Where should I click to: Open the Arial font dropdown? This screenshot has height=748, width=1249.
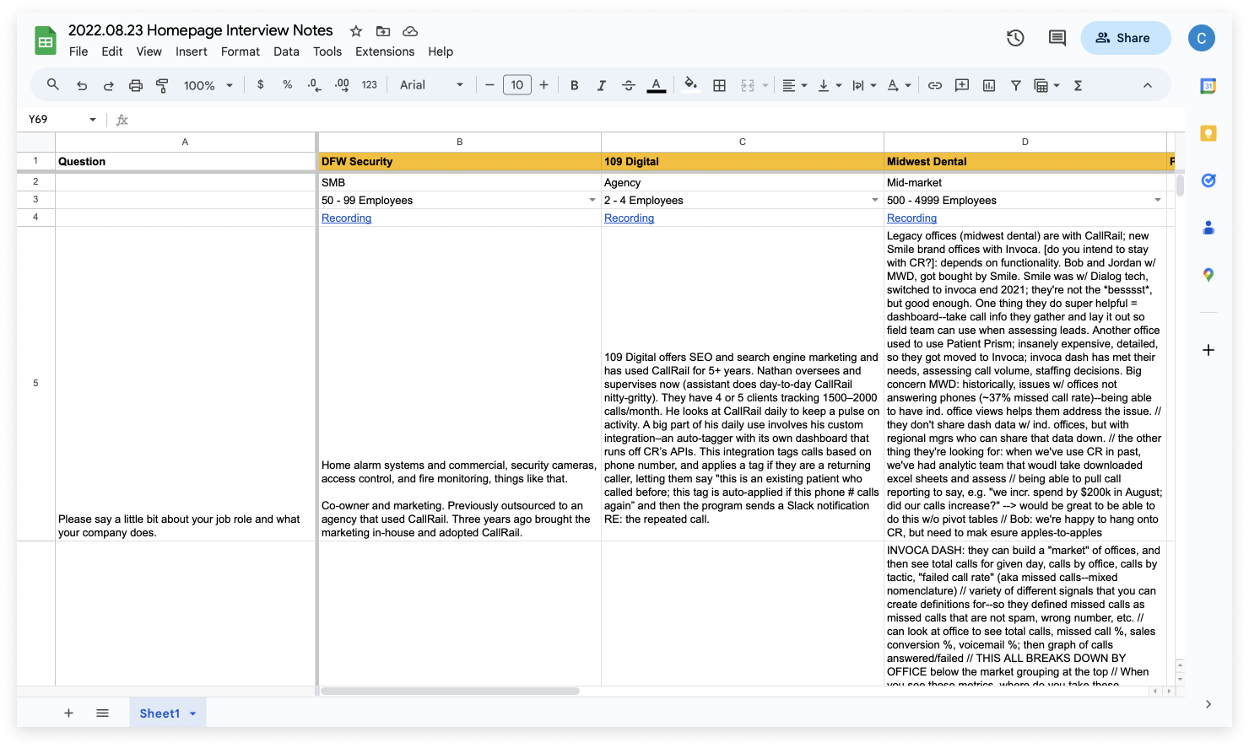431,85
